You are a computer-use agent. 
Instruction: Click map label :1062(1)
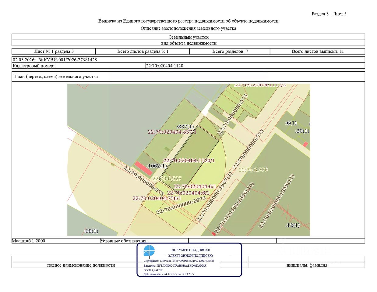click(x=157, y=166)
